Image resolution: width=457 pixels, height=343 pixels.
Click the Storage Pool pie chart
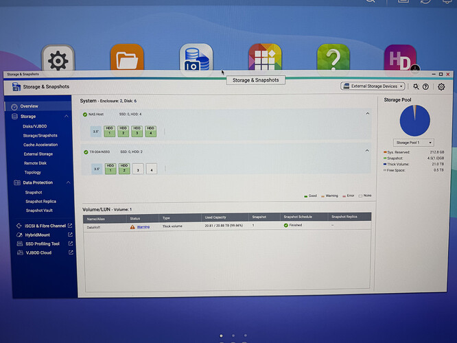pyautogui.click(x=414, y=121)
